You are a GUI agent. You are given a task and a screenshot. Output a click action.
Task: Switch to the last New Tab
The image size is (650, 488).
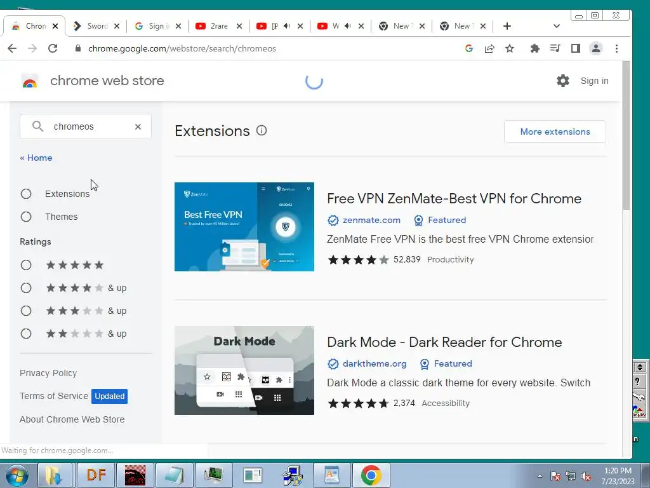(462, 26)
